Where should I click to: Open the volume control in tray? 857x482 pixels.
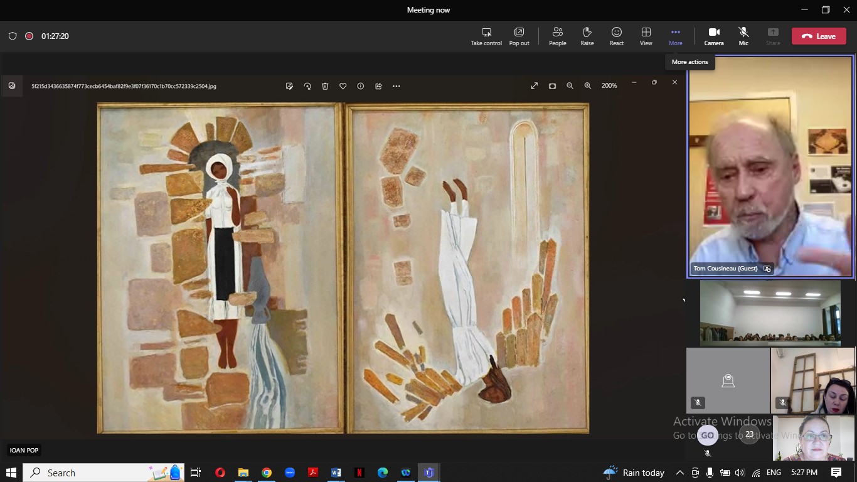click(x=740, y=473)
